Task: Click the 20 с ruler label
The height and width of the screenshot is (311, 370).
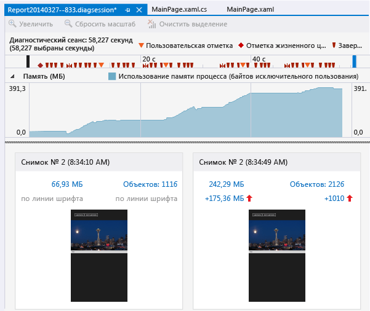Action: 148,59
